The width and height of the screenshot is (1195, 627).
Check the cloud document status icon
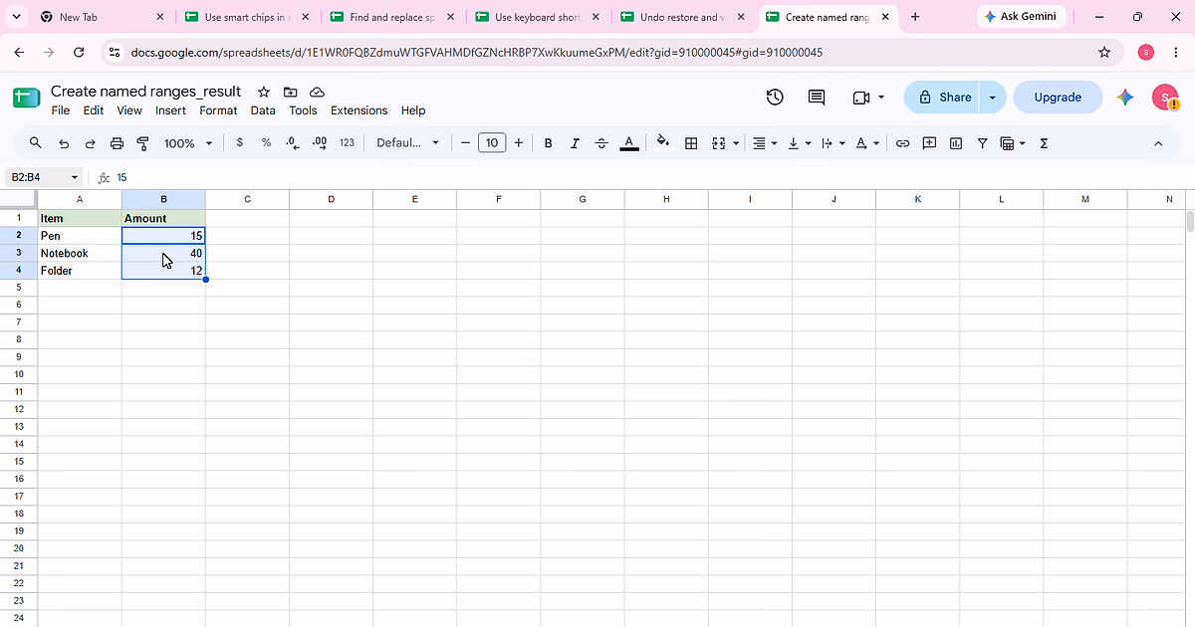point(317,92)
